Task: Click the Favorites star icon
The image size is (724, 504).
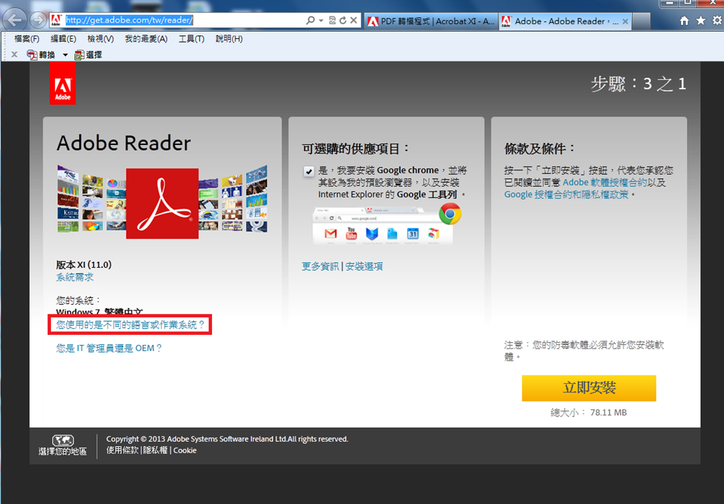Action: tap(701, 20)
